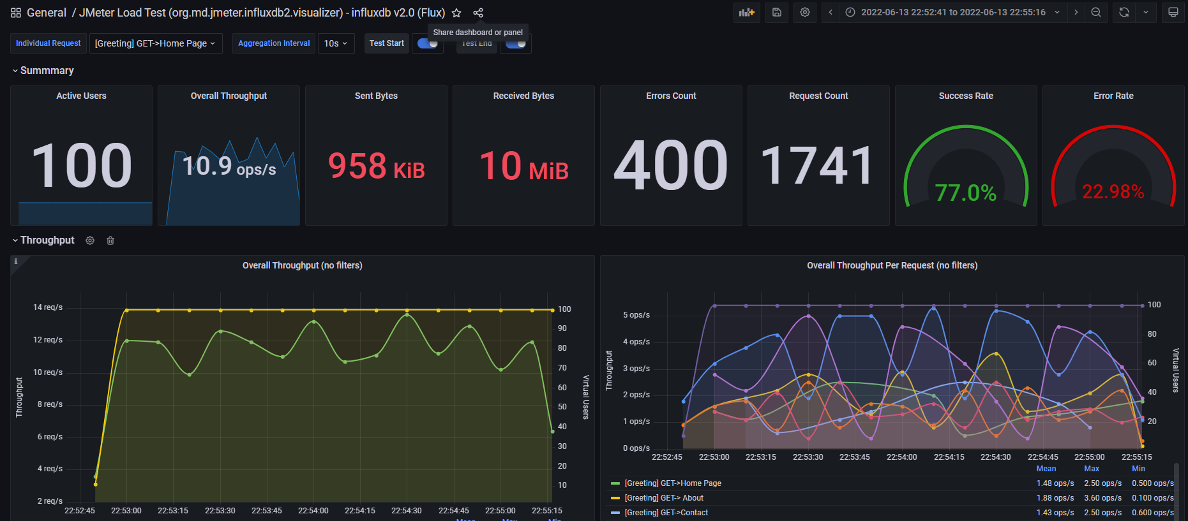Image resolution: width=1188 pixels, height=521 pixels.
Task: Cycle the view mode monitor icon
Action: (1173, 12)
